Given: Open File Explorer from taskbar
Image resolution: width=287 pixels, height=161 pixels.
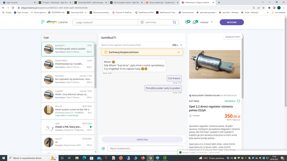Looking at the screenshot, I should (77, 158).
